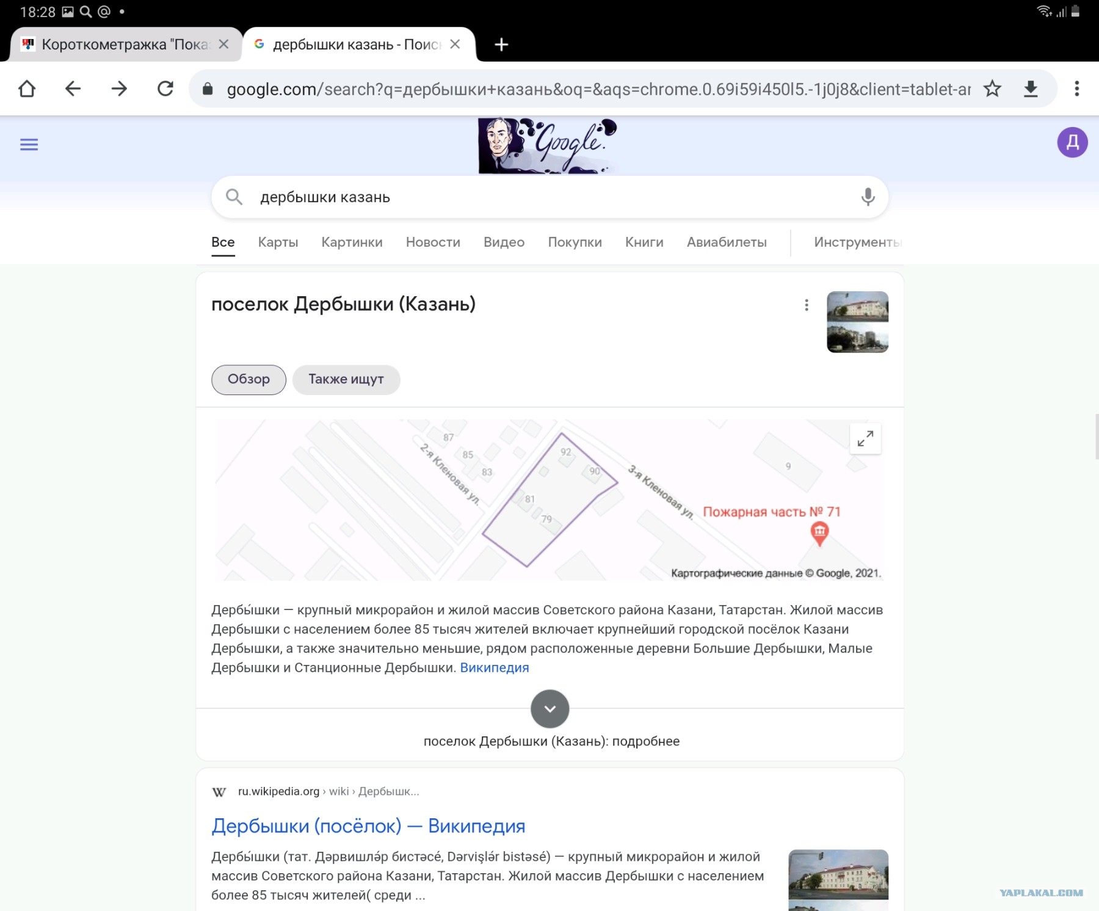Open Дербышки (посёлок) — Википедия result
Viewport: 1099px width, 911px height.
368,826
